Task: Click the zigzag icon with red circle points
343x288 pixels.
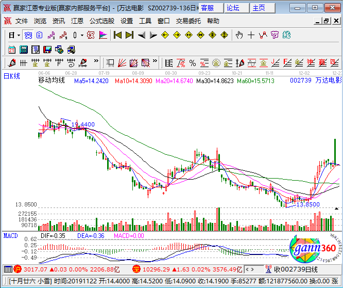Action: pos(263,35)
